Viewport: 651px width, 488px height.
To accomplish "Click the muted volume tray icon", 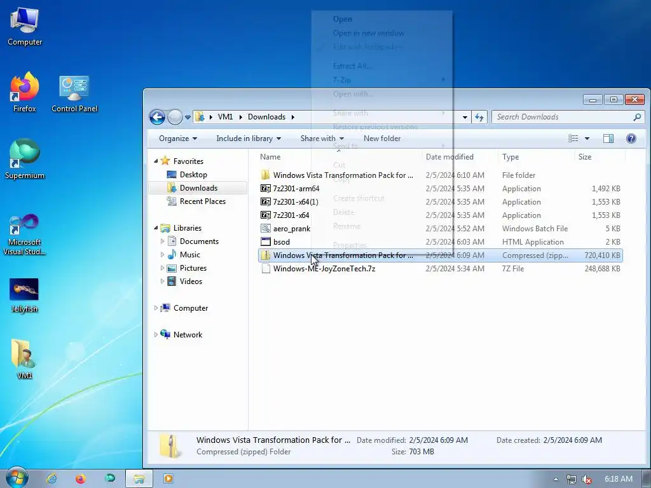I will click(587, 479).
